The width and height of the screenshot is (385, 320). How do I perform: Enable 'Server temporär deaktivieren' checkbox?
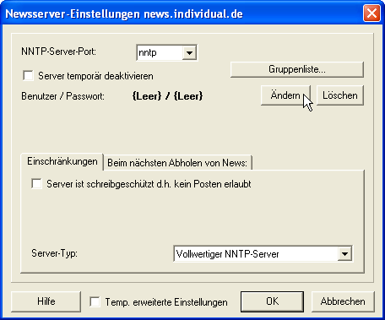click(x=28, y=76)
